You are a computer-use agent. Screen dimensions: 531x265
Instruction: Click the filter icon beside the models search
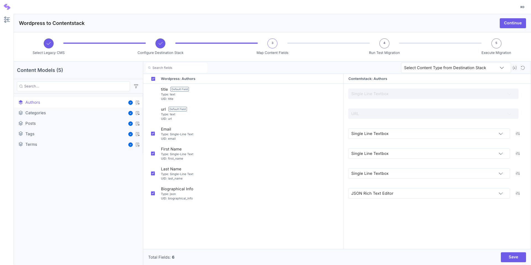pos(136,86)
